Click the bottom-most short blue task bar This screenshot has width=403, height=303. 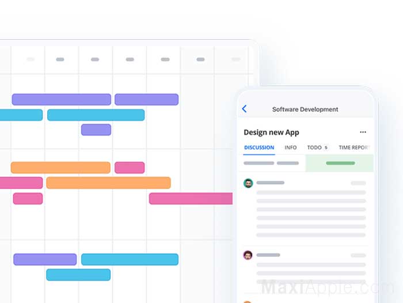click(x=78, y=275)
